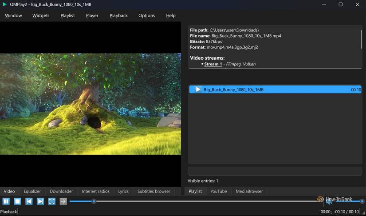The height and width of the screenshot is (216, 366).
Task: Go to the previous playlist item
Action: click(29, 201)
